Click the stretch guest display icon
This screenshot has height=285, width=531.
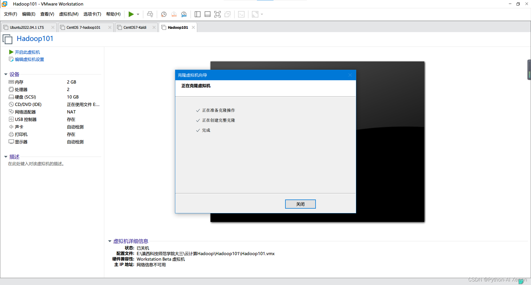click(255, 14)
